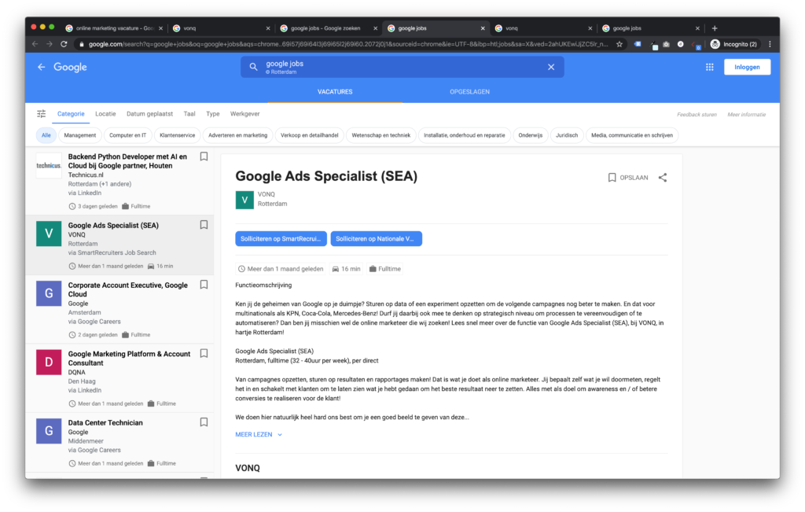Open the Chrome three-dot menu

(x=770, y=44)
